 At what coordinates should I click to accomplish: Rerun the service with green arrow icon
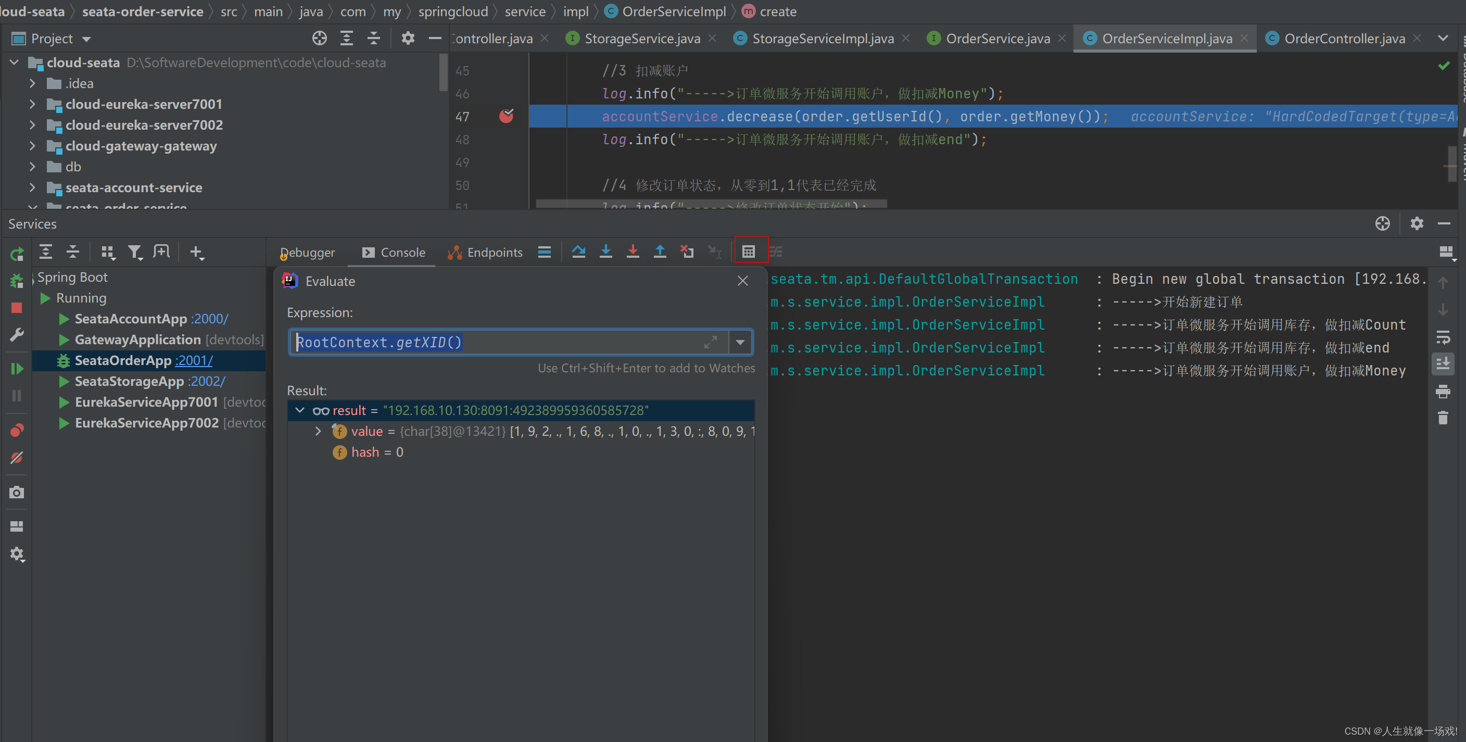pos(17,254)
